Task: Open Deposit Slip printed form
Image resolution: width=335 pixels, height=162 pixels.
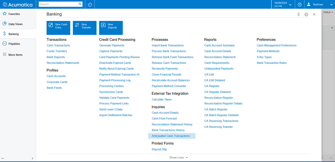Action: pyautogui.click(x=159, y=149)
